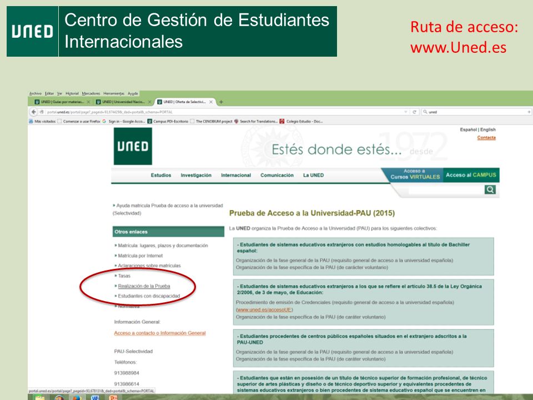Select the Español language link
Viewport: 533px width, 400px height.
[469, 129]
